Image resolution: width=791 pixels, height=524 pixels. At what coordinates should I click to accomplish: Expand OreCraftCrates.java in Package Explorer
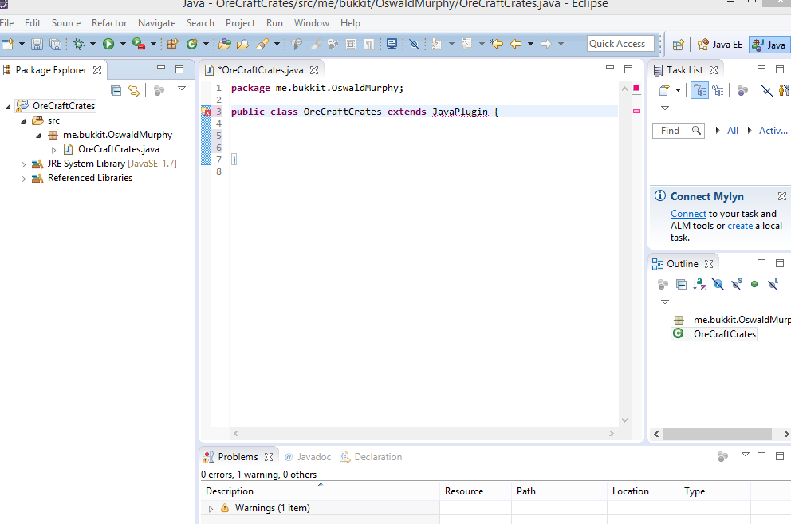pyautogui.click(x=53, y=150)
